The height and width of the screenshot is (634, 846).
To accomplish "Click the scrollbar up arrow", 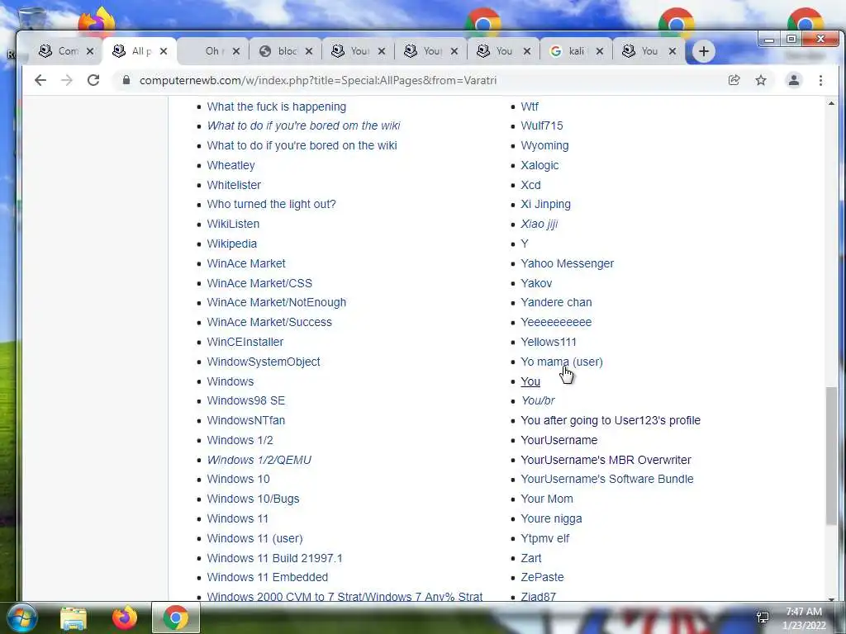I will coord(831,103).
